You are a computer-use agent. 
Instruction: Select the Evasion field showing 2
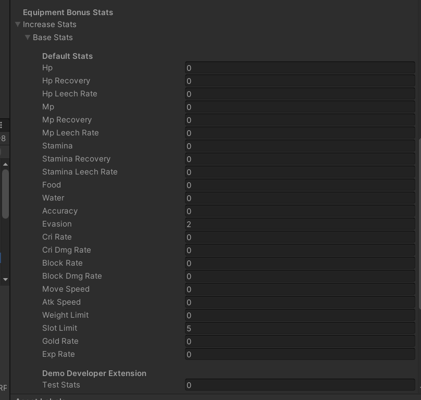pos(300,224)
